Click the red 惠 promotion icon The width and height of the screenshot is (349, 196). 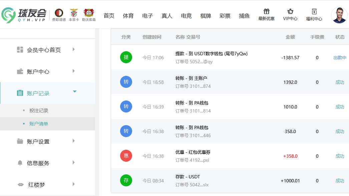point(126,156)
